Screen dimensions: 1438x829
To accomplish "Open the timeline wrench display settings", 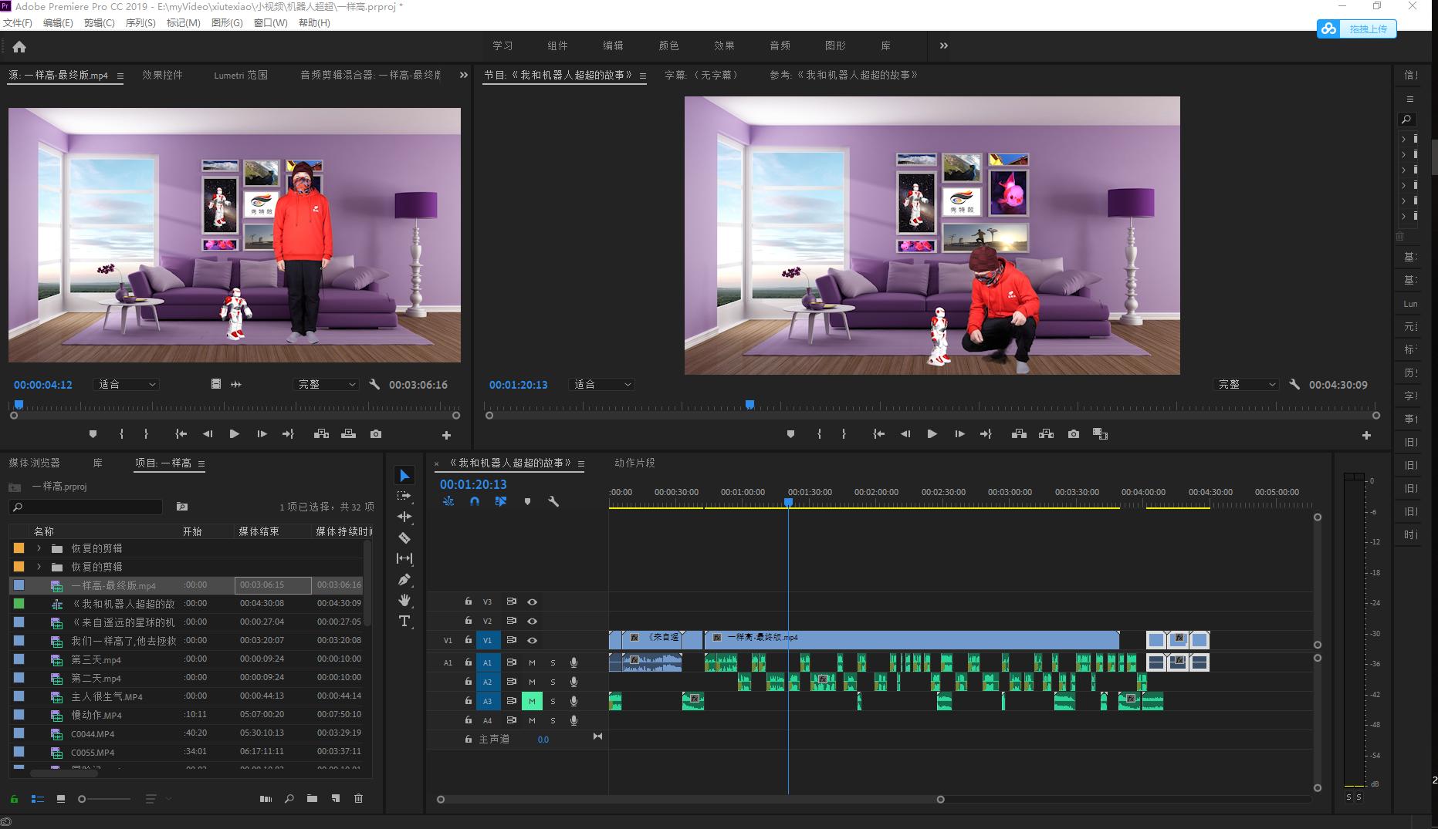I will click(553, 501).
